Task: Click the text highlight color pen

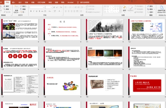Action: 55,11
